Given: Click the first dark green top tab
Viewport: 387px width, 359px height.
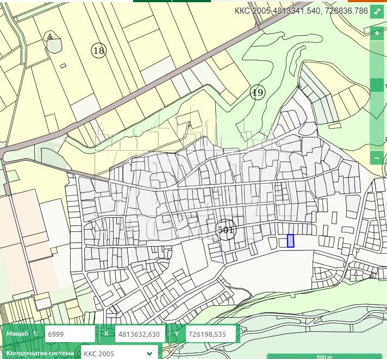Looking at the screenshot, I should point(152,1).
